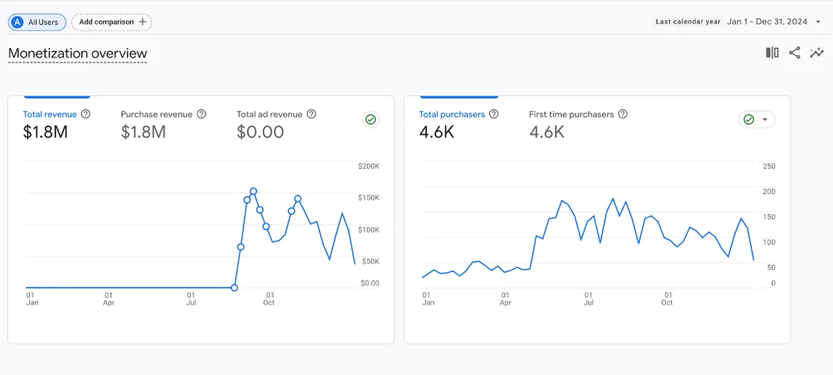Click help icon next to First time purchasers
Screen dimensions: 833x375
623,114
